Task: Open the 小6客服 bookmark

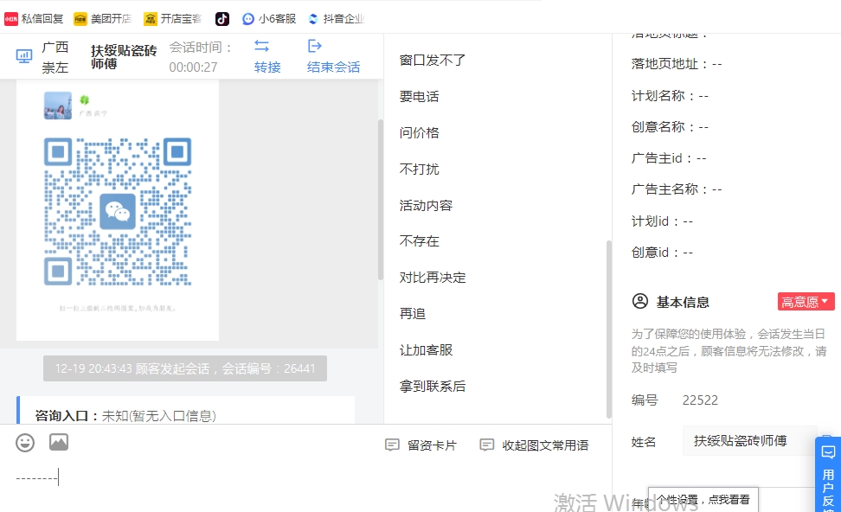Action: point(269,19)
